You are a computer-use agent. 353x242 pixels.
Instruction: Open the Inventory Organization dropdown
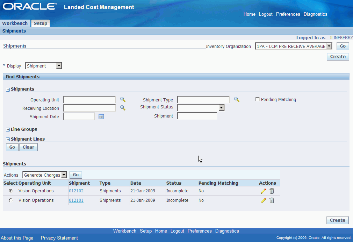coord(294,46)
